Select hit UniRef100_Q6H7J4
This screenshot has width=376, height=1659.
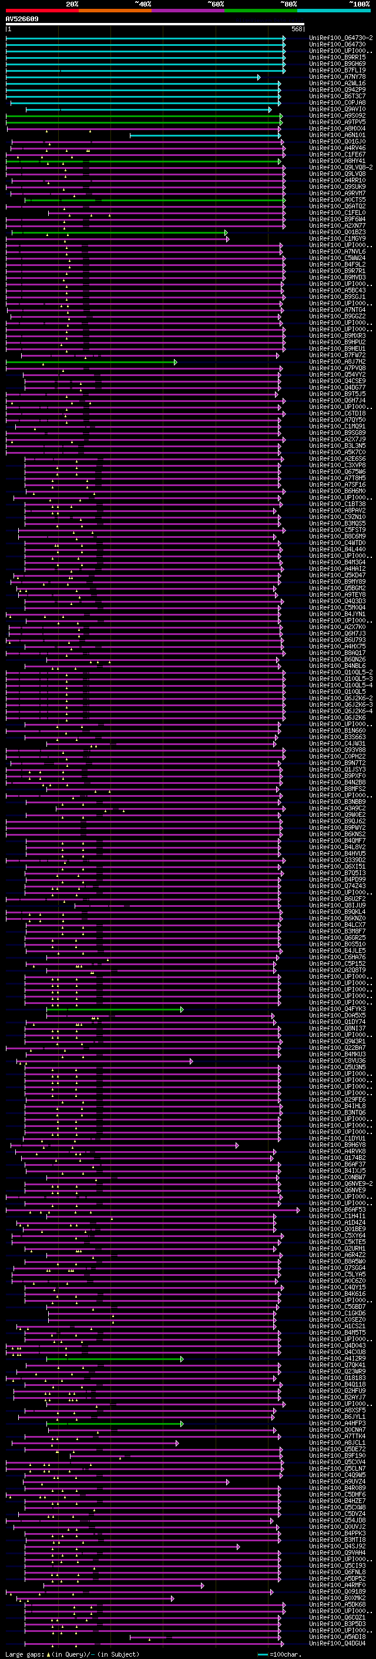pyautogui.click(x=337, y=401)
